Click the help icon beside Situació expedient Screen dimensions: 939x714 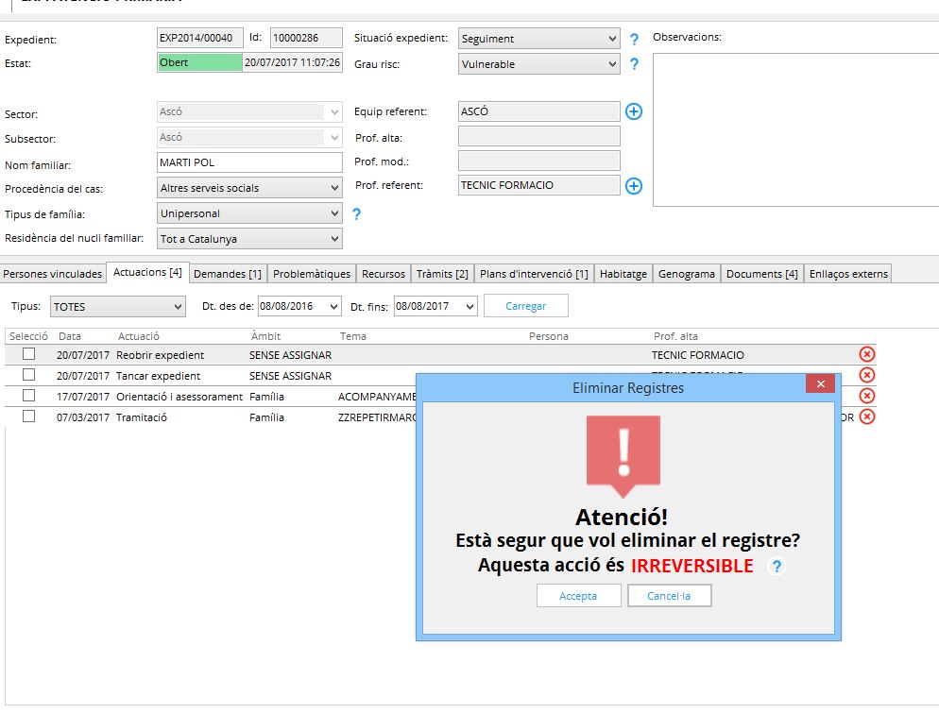click(635, 40)
